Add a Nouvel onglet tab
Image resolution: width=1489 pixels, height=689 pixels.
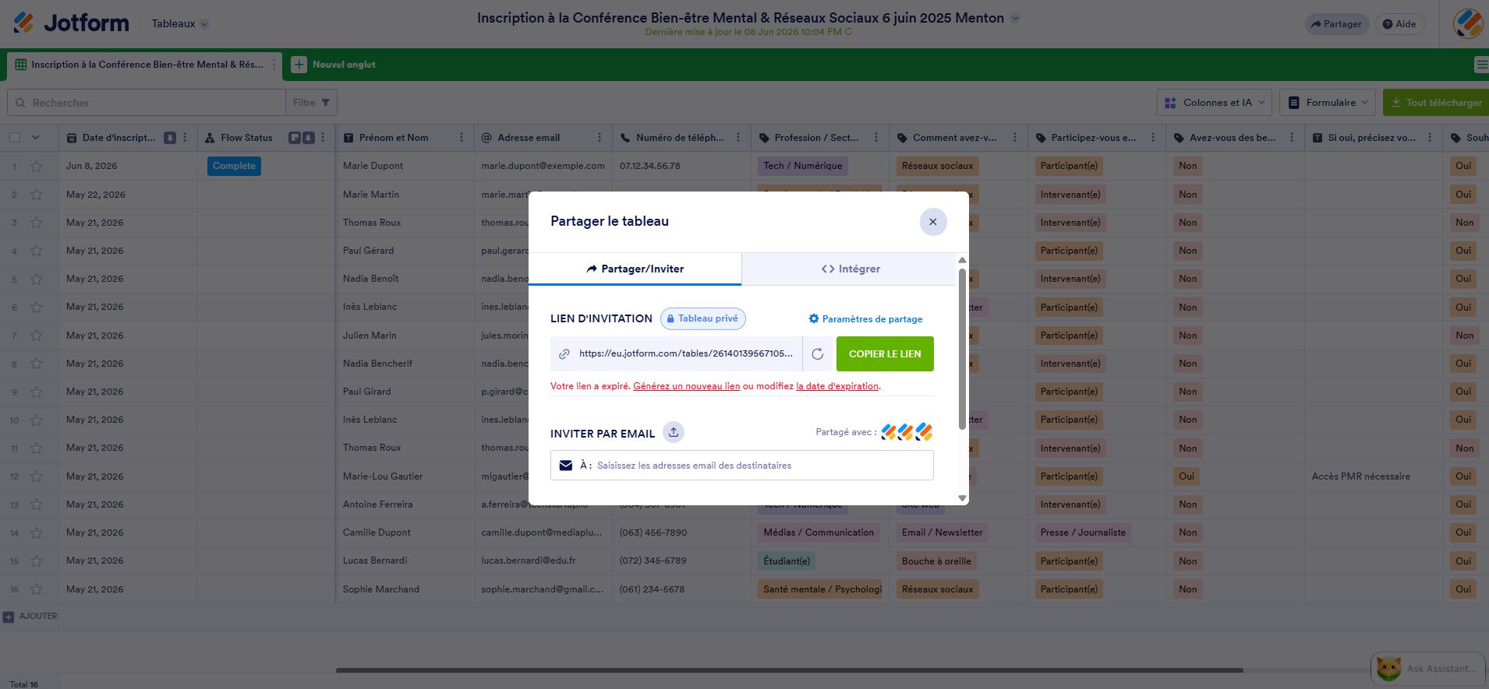coord(334,65)
